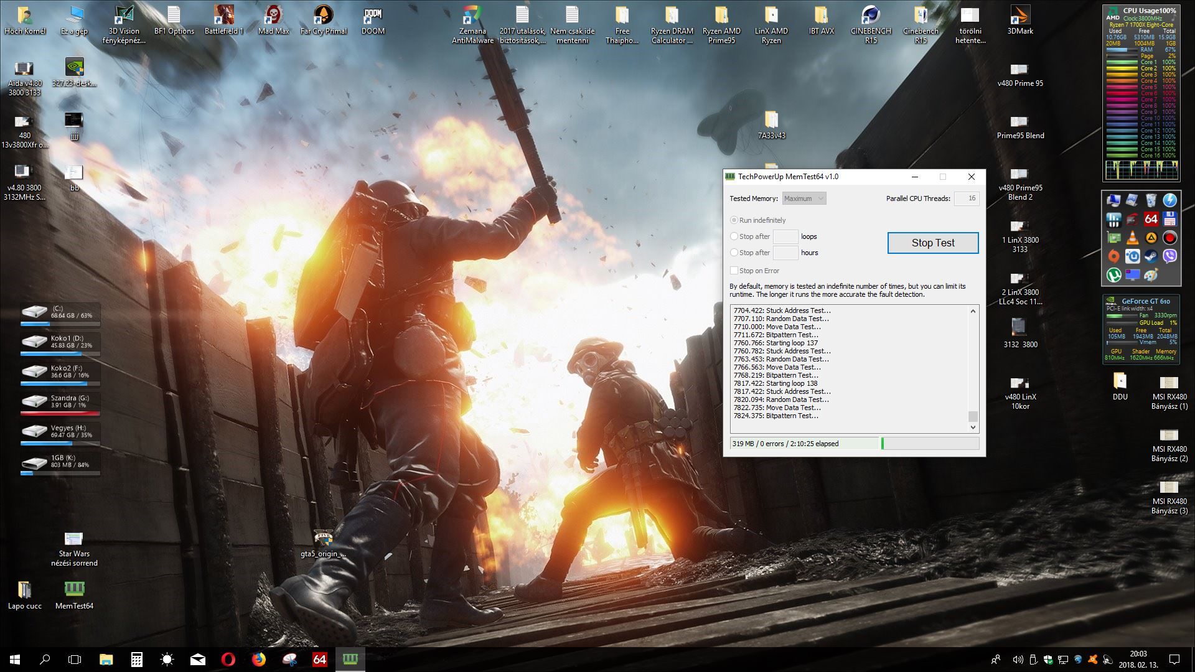Viewport: 1195px width, 672px height.
Task: Open Firefox from the taskbar
Action: [258, 660]
